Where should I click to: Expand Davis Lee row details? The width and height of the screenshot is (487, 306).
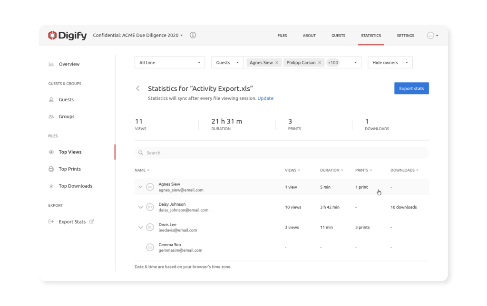[x=141, y=228]
